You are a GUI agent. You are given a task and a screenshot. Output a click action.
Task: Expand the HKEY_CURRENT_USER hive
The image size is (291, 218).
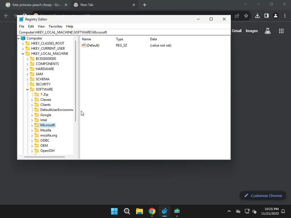23,49
